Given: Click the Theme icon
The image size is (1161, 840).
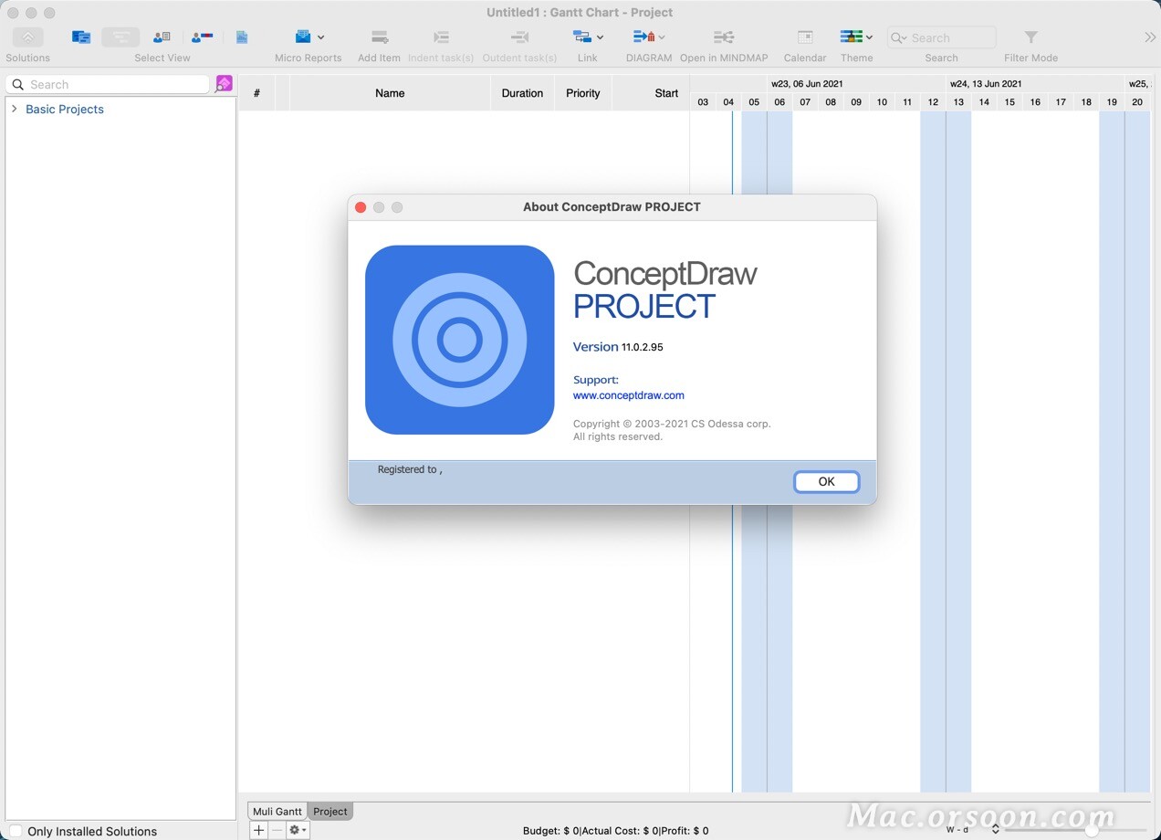Looking at the screenshot, I should (x=851, y=37).
